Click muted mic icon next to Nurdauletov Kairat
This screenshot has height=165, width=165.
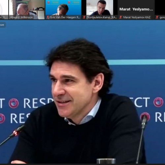point(84,17)
